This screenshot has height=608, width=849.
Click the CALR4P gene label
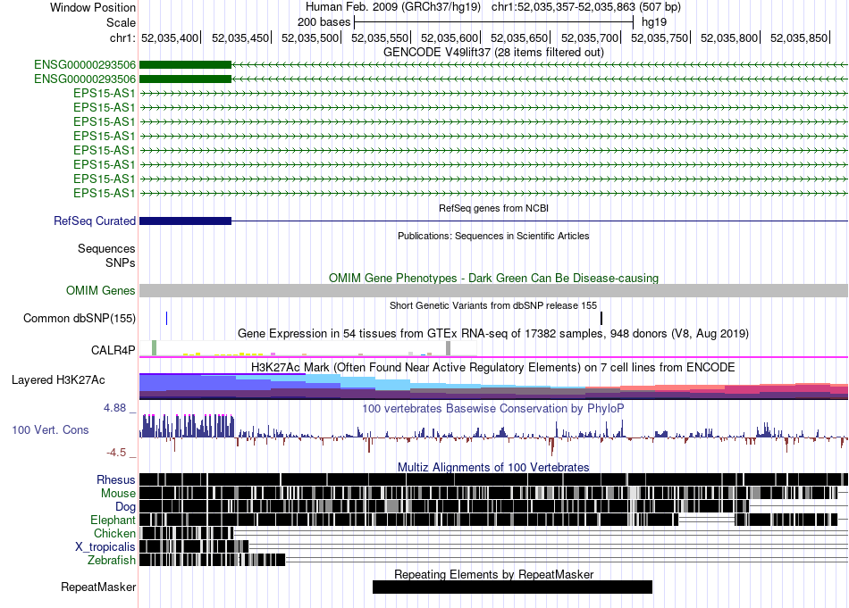pyautogui.click(x=113, y=350)
